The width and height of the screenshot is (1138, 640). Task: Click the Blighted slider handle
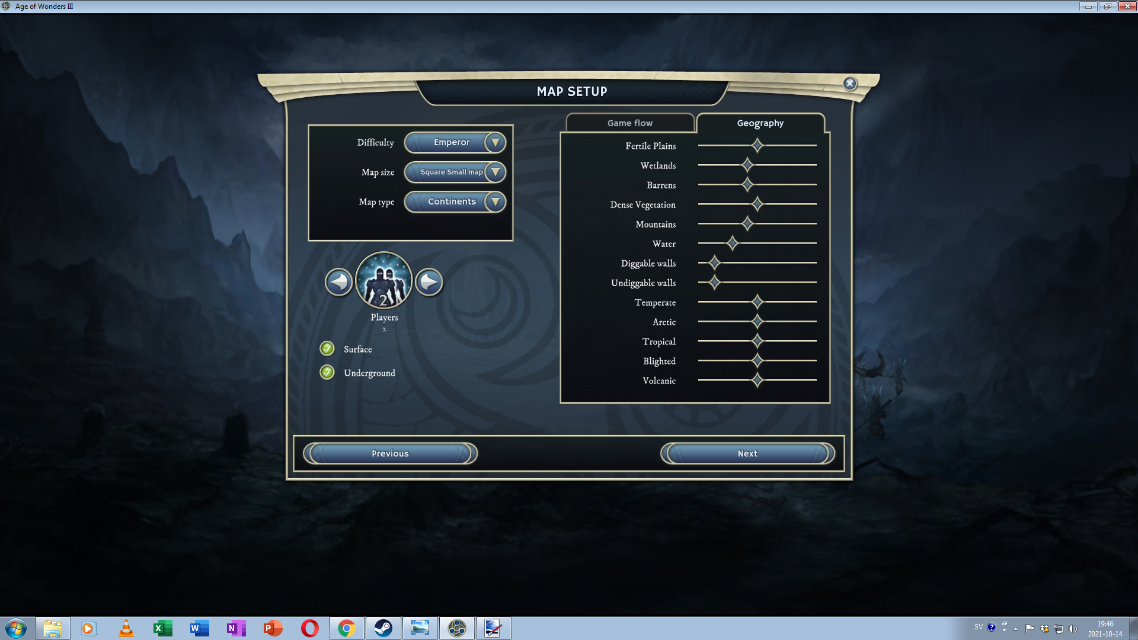(757, 360)
